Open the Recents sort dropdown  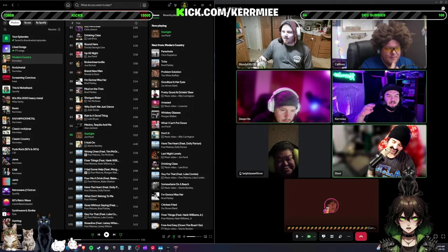pos(54,29)
